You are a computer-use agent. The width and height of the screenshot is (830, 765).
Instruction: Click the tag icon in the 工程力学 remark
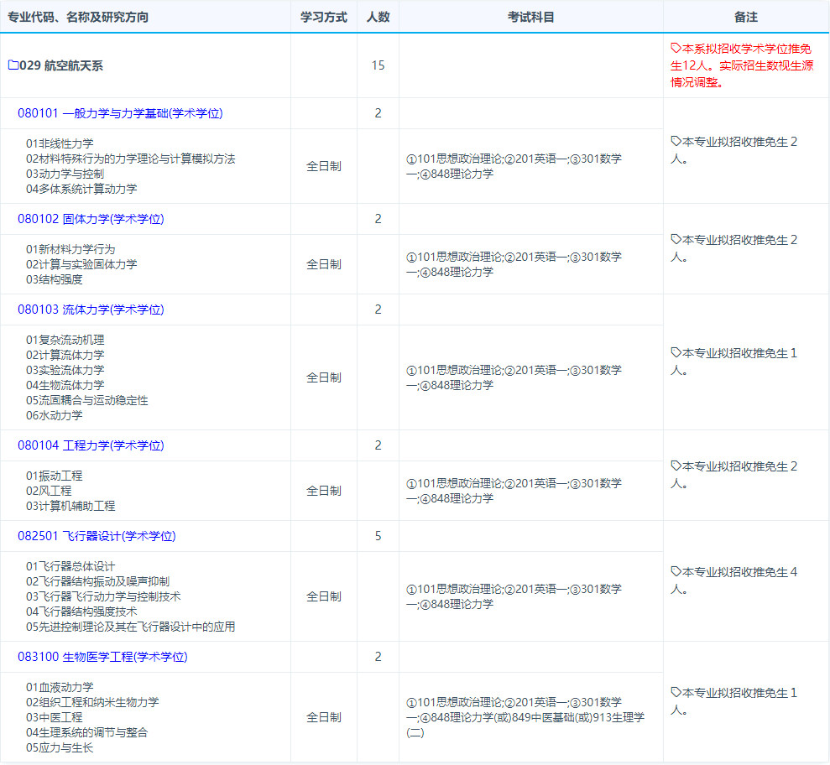[x=676, y=466]
